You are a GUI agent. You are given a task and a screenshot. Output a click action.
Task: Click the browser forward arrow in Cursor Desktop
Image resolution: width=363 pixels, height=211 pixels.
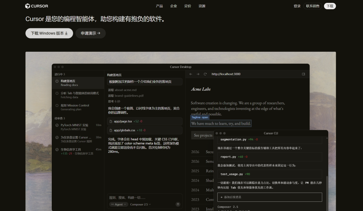click(198, 74)
